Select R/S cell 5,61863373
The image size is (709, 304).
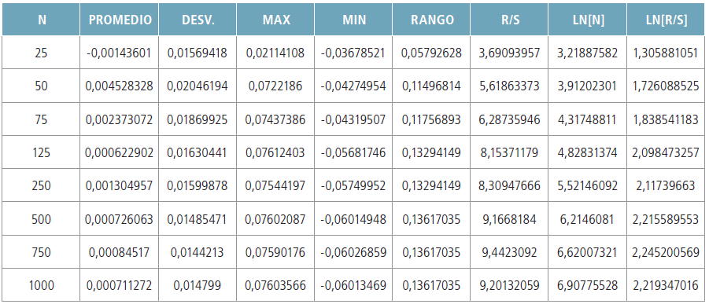pyautogui.click(x=509, y=86)
